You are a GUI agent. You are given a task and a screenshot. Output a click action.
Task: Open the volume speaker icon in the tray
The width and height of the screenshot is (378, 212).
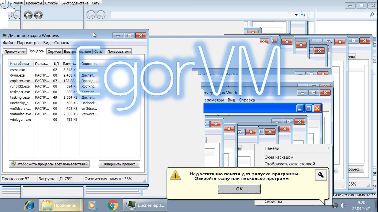coord(343,205)
